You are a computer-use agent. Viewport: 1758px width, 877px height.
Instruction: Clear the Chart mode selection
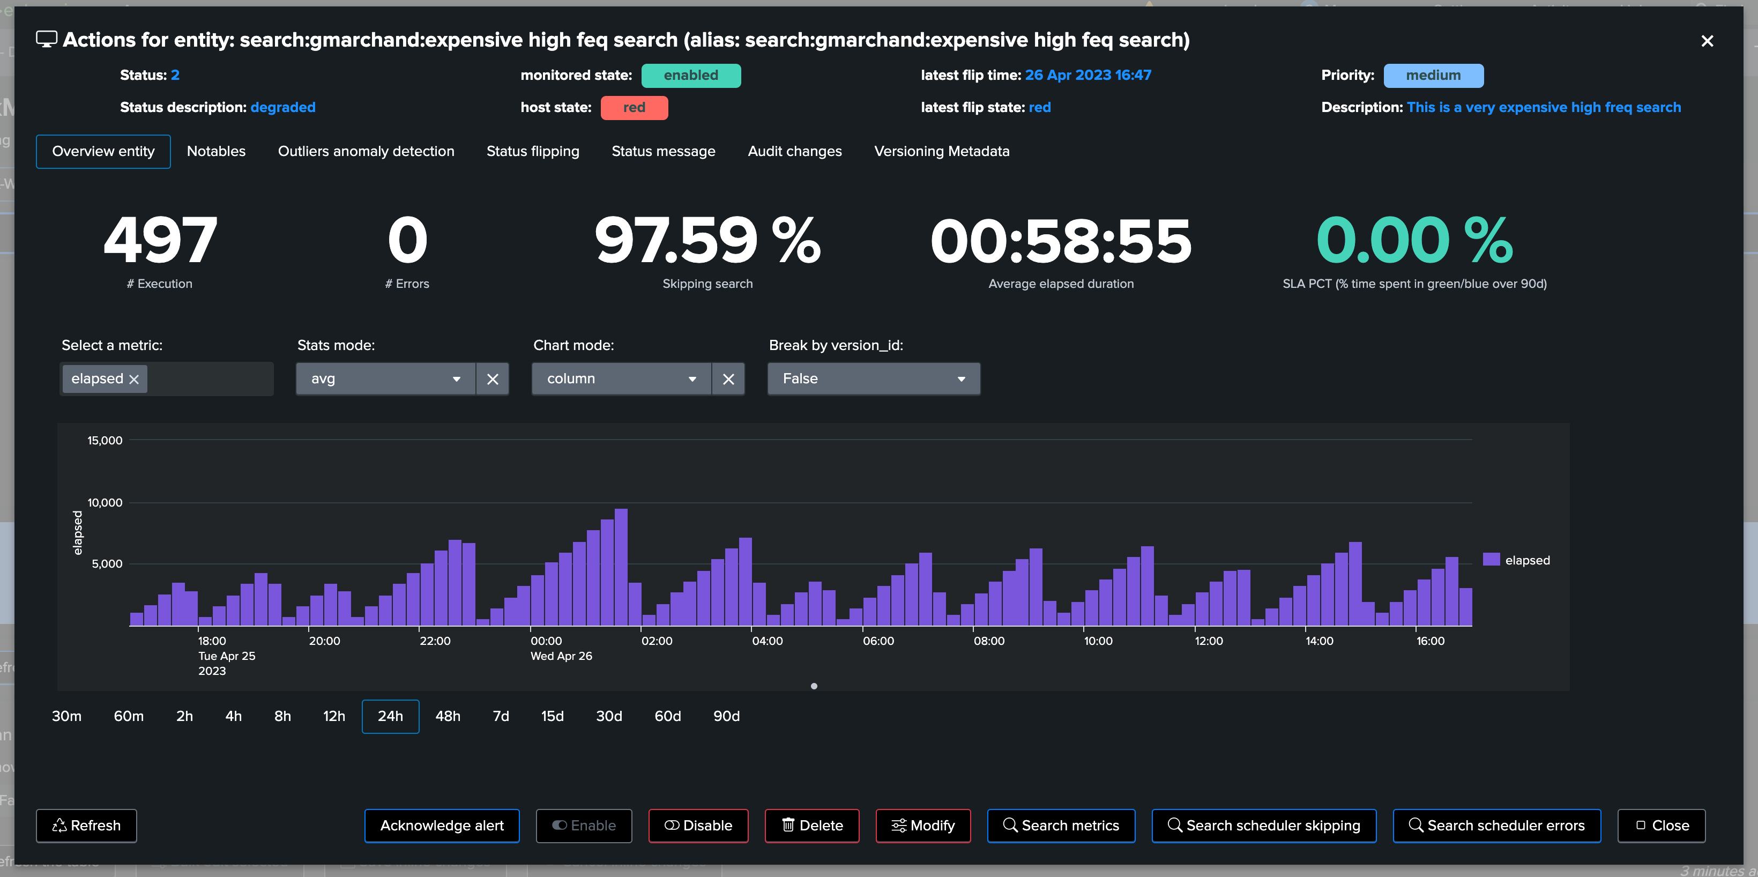(x=728, y=379)
